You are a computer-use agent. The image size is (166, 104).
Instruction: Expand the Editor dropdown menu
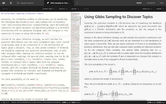click(75, 9)
